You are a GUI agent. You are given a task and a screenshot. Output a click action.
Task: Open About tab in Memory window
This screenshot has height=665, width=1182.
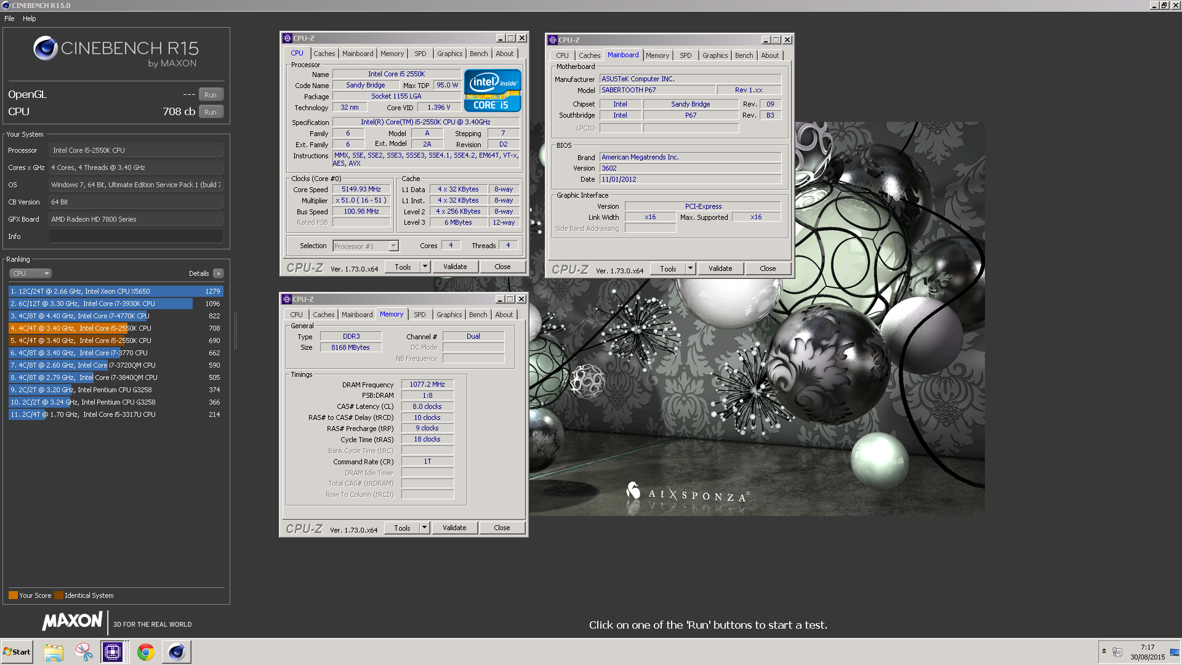504,315
